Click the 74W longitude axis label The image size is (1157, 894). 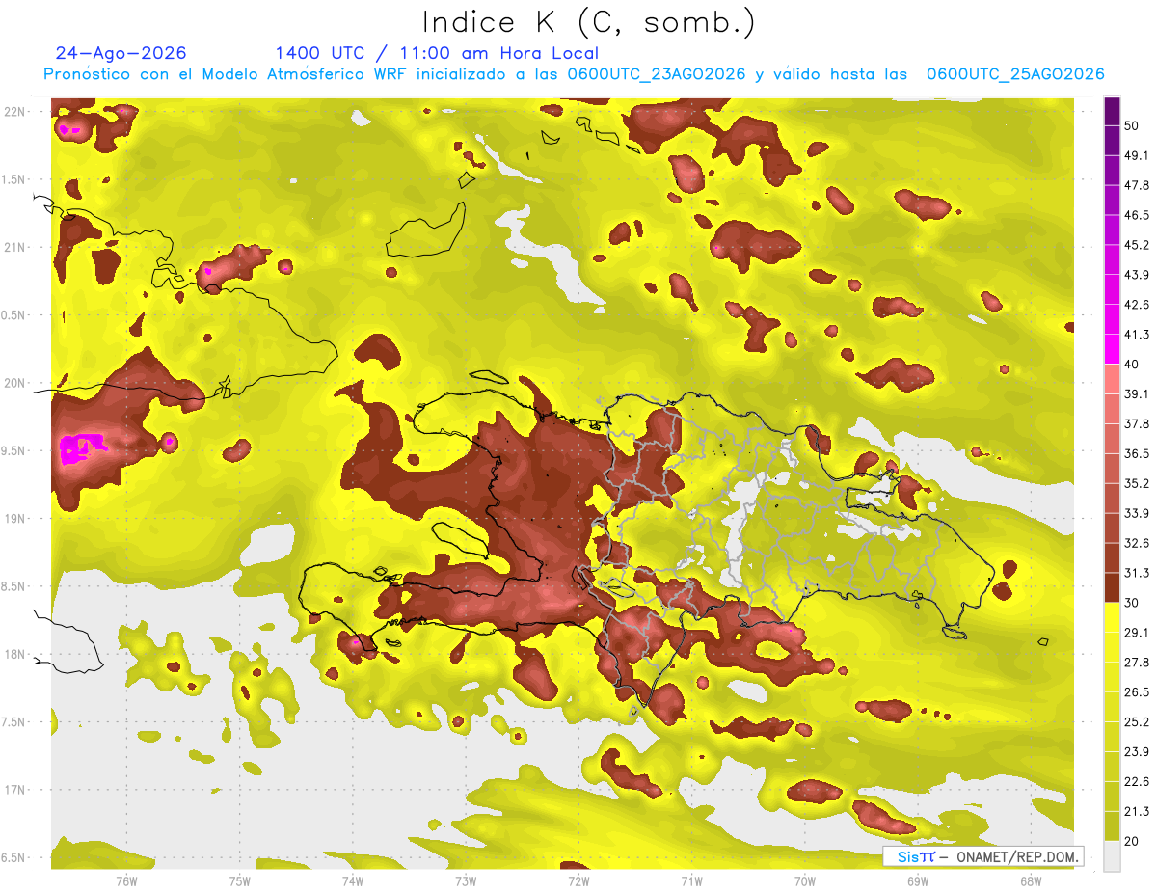point(352,880)
